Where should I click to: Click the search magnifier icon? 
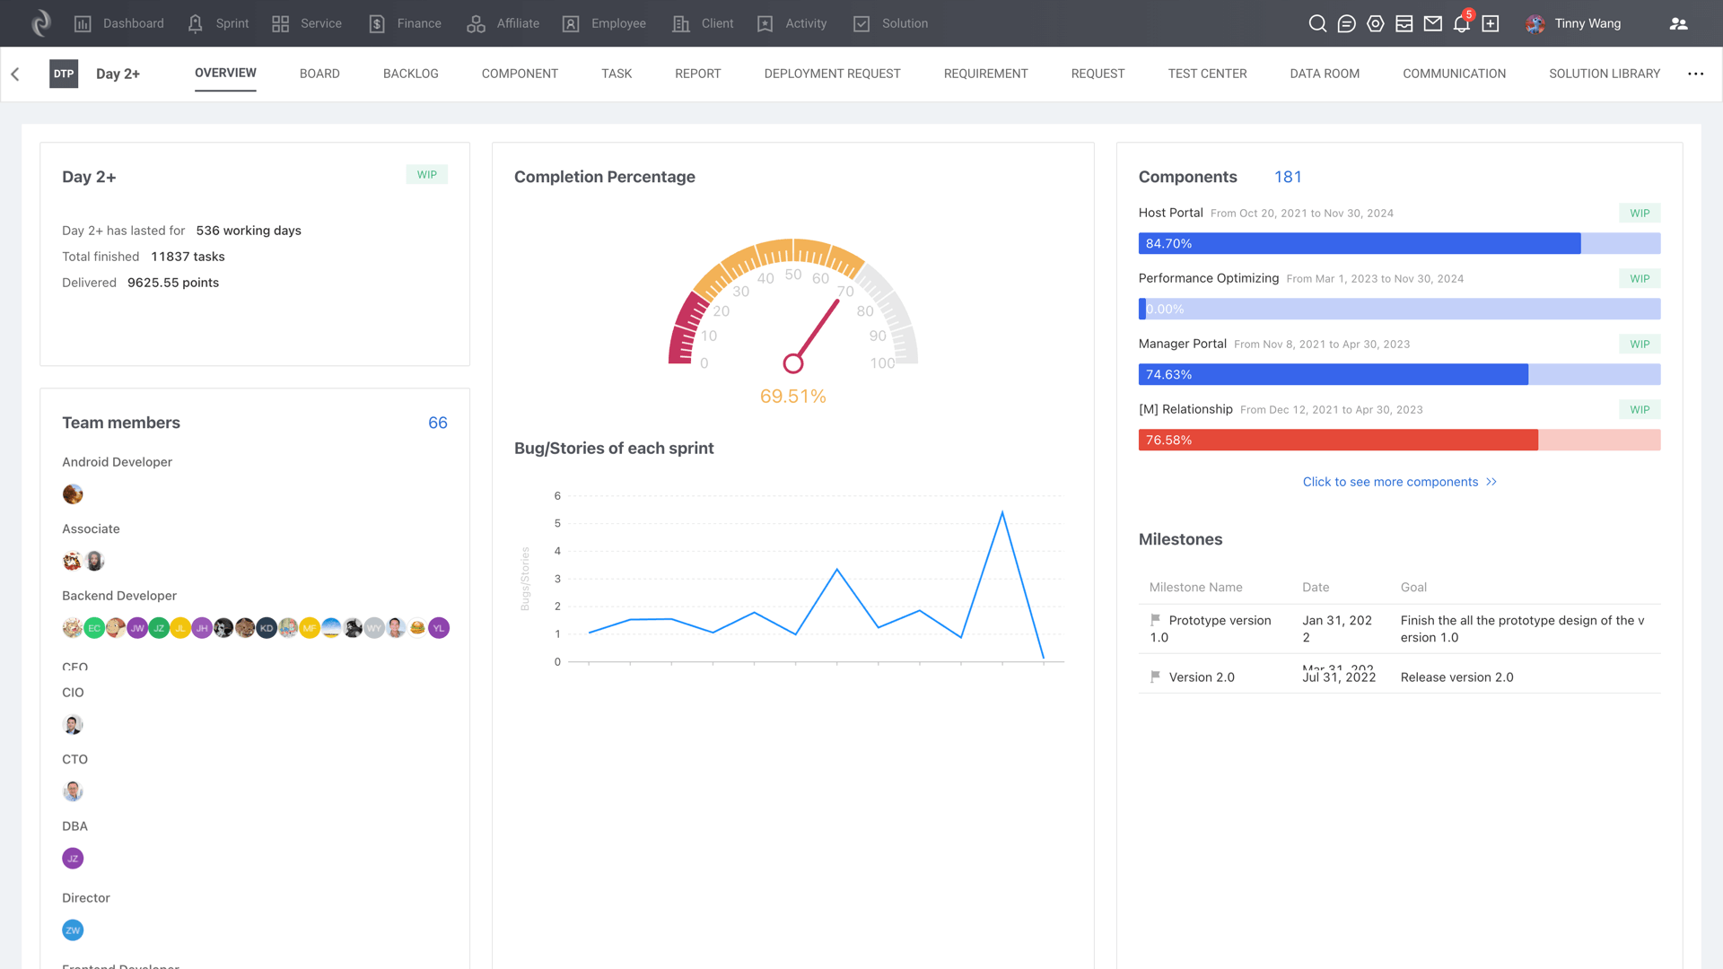point(1317,24)
